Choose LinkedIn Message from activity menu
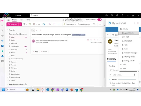The width and height of the screenshot is (141, 106). click(129, 53)
